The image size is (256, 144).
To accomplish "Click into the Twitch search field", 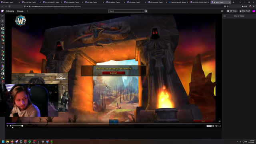I will coord(126,11).
